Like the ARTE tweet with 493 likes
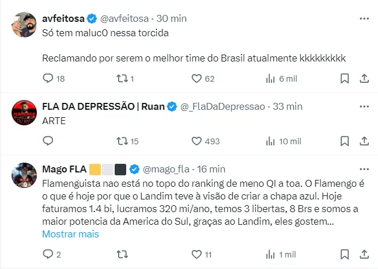The image size is (378, 269). pyautogui.click(x=196, y=141)
